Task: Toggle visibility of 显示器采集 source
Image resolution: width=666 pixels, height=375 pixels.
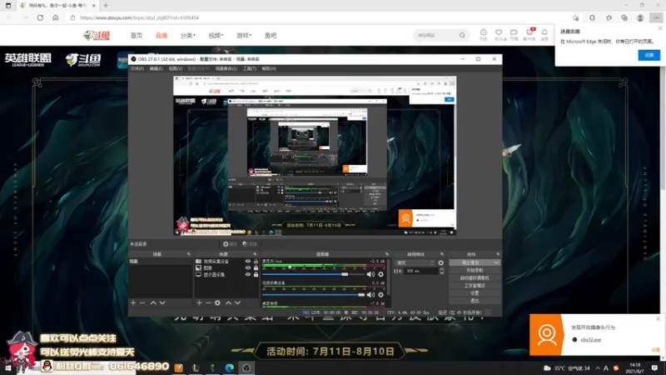Action: click(248, 275)
